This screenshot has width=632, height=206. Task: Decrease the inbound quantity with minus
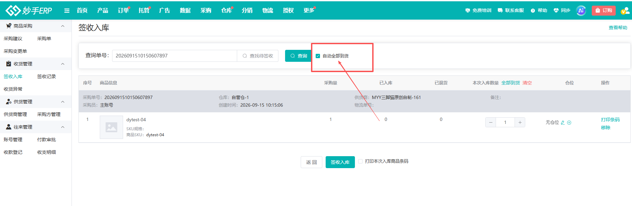(491, 123)
